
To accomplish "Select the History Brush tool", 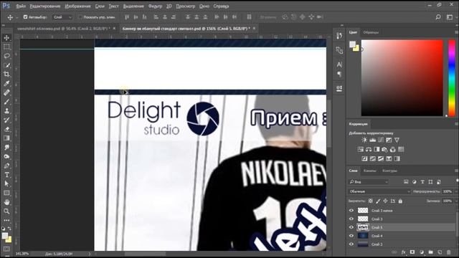I will [6, 120].
